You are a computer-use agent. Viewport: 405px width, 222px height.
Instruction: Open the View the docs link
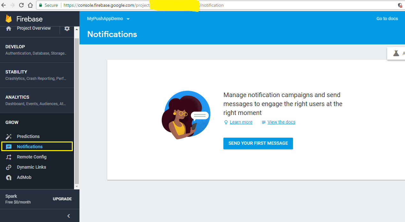[281, 122]
